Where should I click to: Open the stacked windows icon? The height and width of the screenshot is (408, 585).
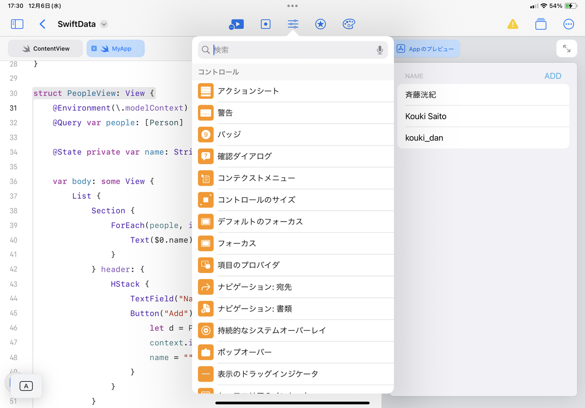[540, 24]
